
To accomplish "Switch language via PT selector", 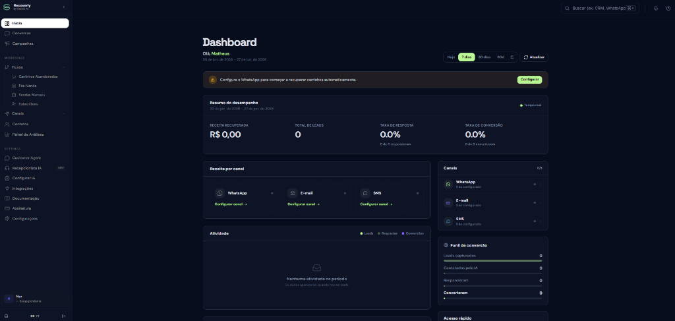I will pos(36,316).
